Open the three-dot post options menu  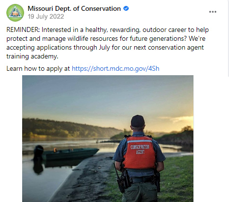click(213, 12)
